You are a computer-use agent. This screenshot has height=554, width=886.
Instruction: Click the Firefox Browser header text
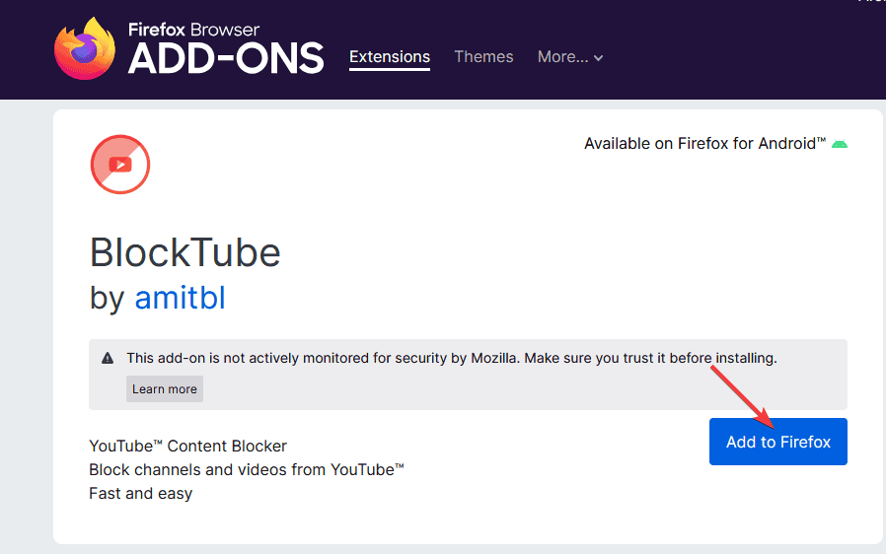pyautogui.click(x=193, y=30)
